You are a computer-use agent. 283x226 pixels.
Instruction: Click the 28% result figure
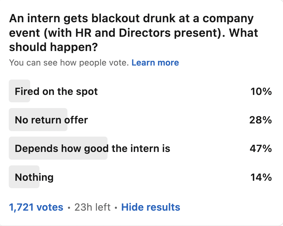(x=261, y=120)
